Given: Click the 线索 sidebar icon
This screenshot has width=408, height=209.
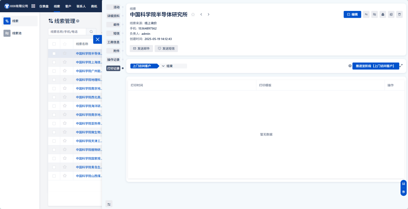Looking at the screenshot, I should (7, 21).
